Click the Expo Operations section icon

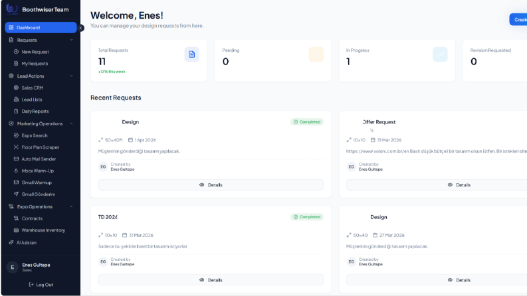11,206
